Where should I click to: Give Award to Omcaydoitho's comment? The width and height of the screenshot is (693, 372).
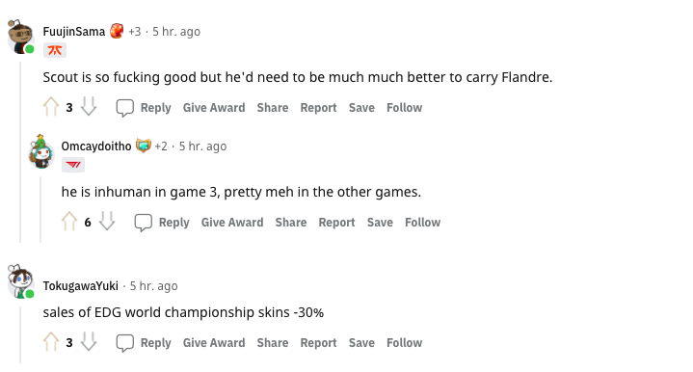click(x=232, y=223)
